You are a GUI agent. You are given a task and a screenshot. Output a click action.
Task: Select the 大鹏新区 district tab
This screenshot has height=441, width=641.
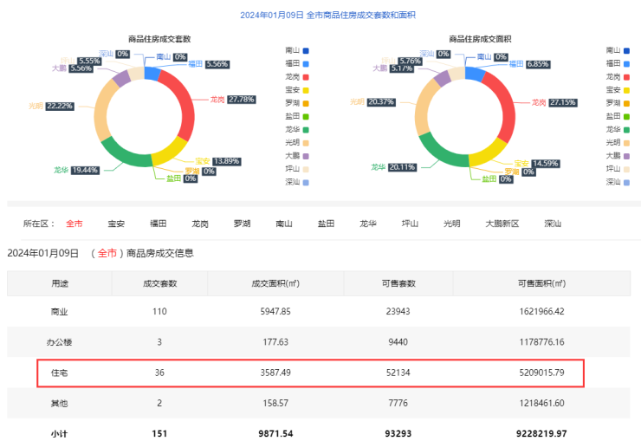(x=502, y=224)
